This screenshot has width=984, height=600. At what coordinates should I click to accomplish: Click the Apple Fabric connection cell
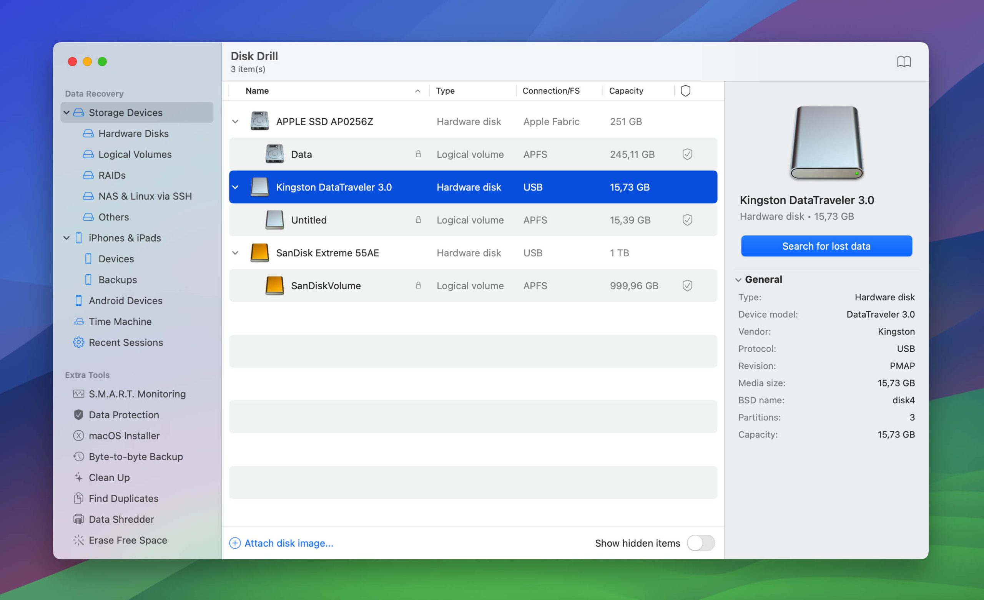(551, 121)
